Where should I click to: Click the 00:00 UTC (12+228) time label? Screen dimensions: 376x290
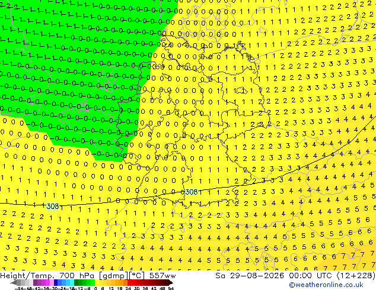tap(332, 276)
